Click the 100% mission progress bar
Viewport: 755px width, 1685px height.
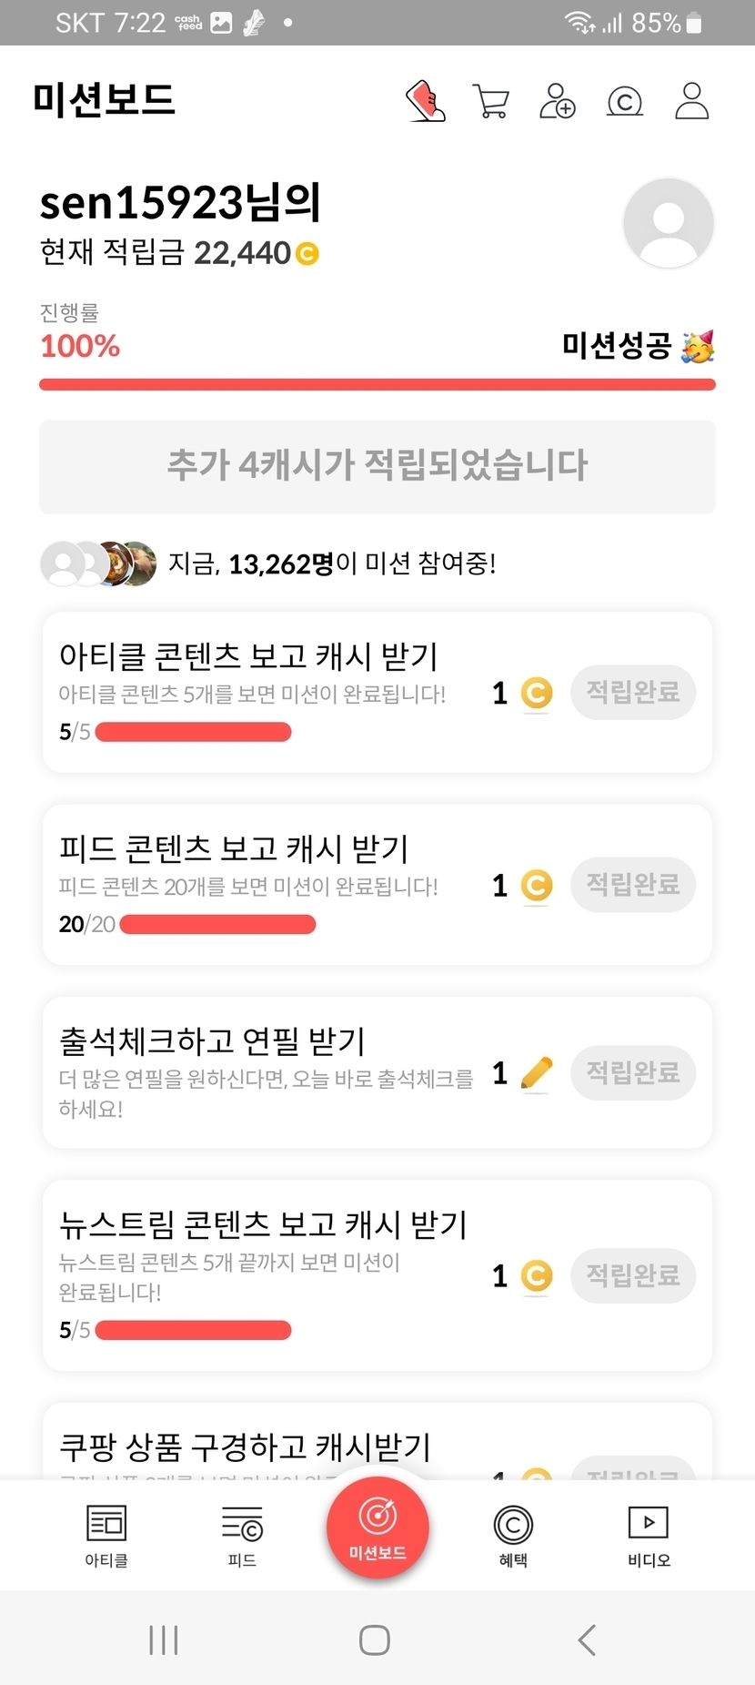click(x=377, y=385)
